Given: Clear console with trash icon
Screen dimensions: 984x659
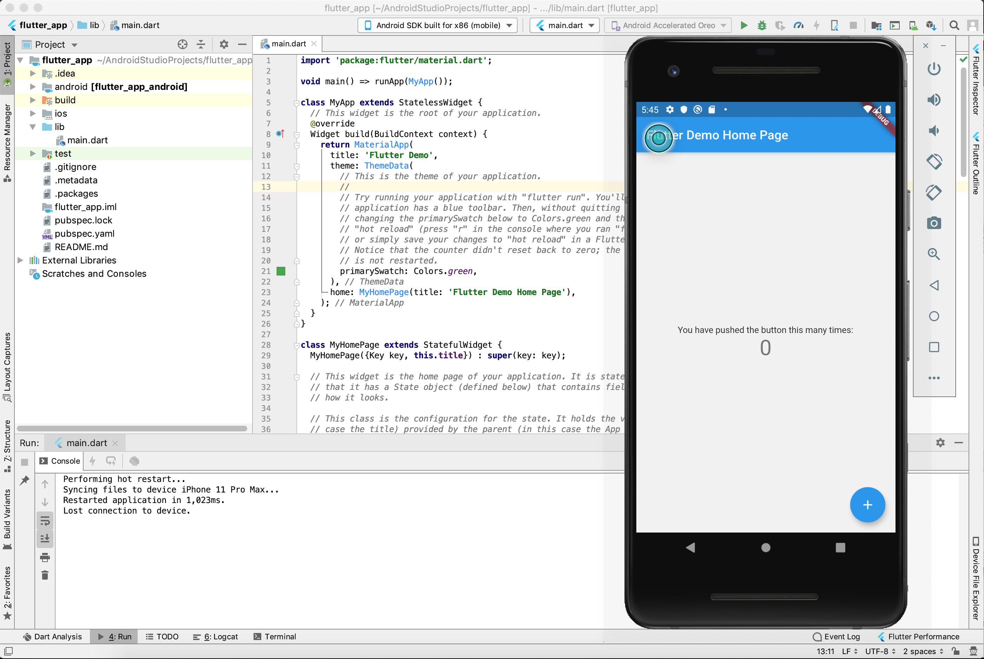Looking at the screenshot, I should pos(45,575).
